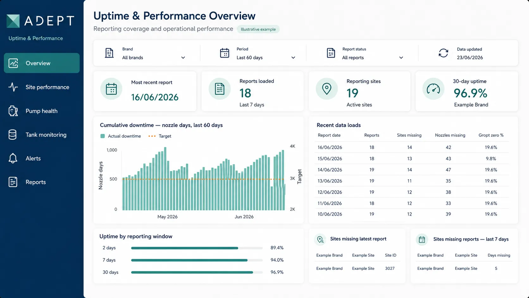Click the Data updated refresh icon
Image resolution: width=529 pixels, height=298 pixels.
(444, 53)
